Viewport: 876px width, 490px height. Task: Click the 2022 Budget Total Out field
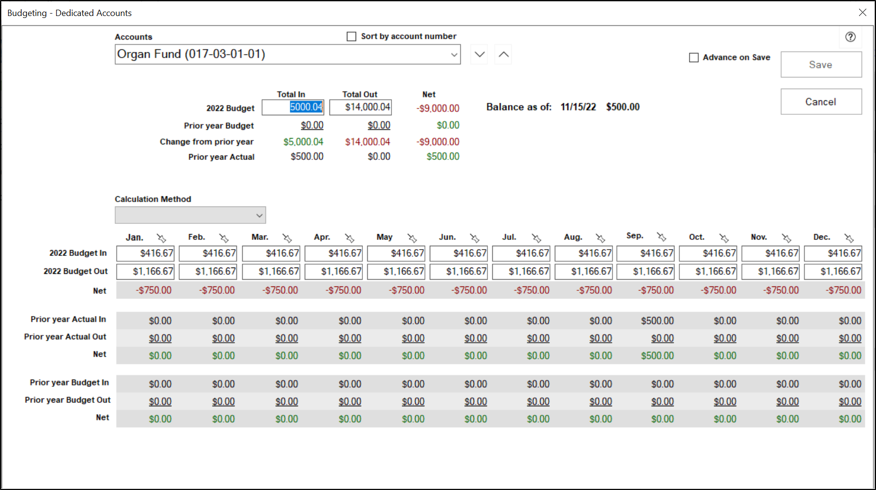tap(360, 107)
